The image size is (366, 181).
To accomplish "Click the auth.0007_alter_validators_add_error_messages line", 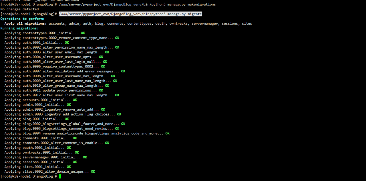I will 65,71.
